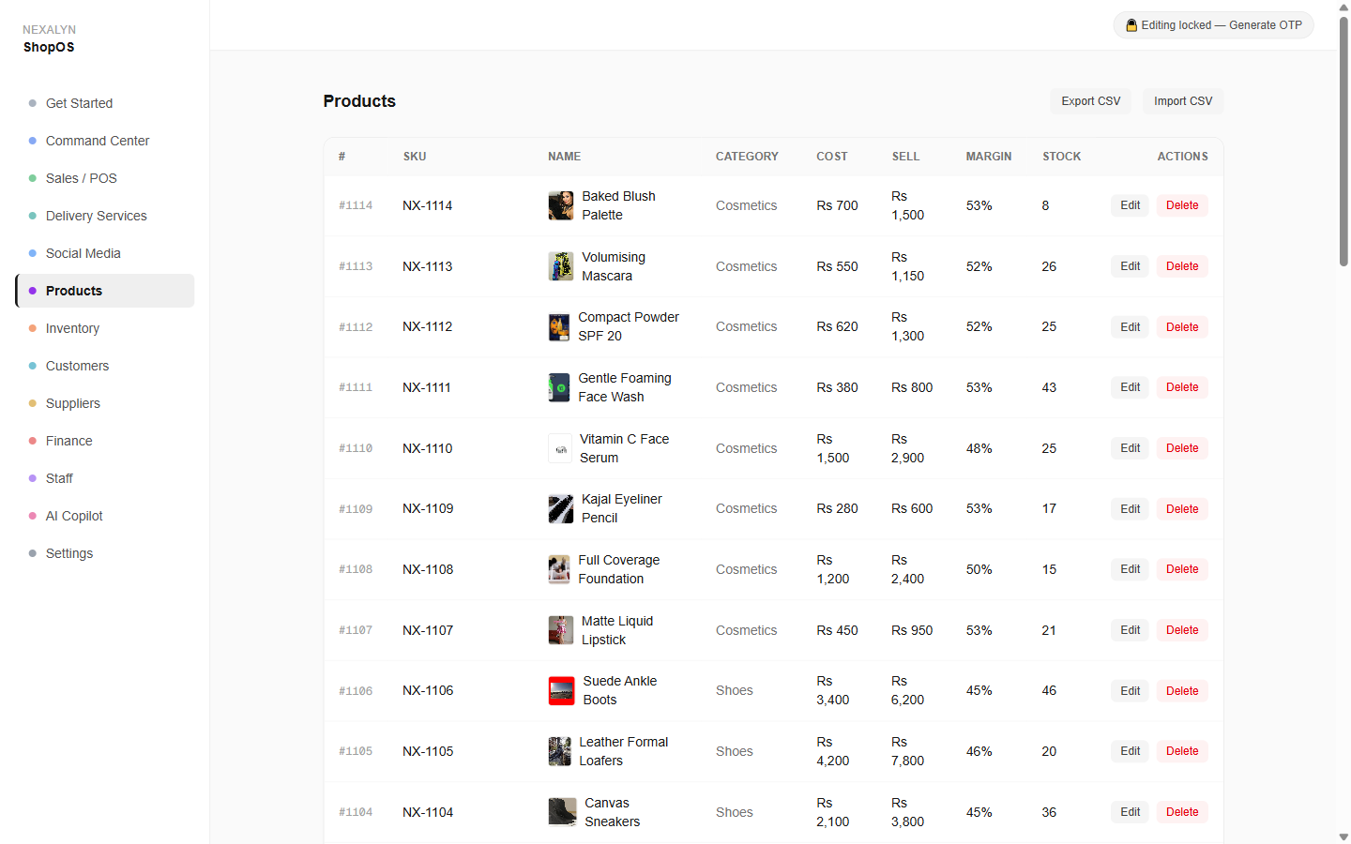1351x844 pixels.
Task: Delete the Volumising Mascara product
Action: pyautogui.click(x=1182, y=266)
